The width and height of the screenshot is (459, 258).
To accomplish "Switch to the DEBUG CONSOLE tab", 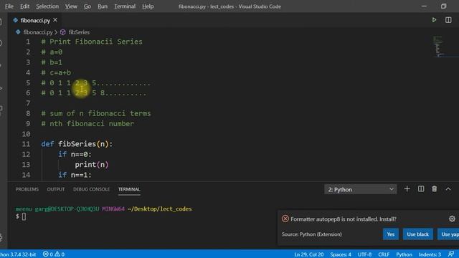I will point(91,189).
